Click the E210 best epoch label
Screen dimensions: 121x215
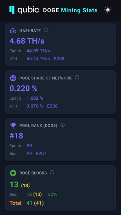(53, 194)
